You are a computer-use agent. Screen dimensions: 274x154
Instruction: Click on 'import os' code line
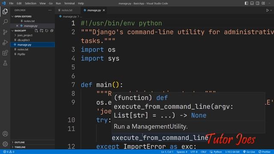[x=98, y=50]
